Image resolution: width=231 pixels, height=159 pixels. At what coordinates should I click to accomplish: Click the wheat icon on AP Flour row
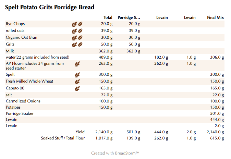coord(77,64)
